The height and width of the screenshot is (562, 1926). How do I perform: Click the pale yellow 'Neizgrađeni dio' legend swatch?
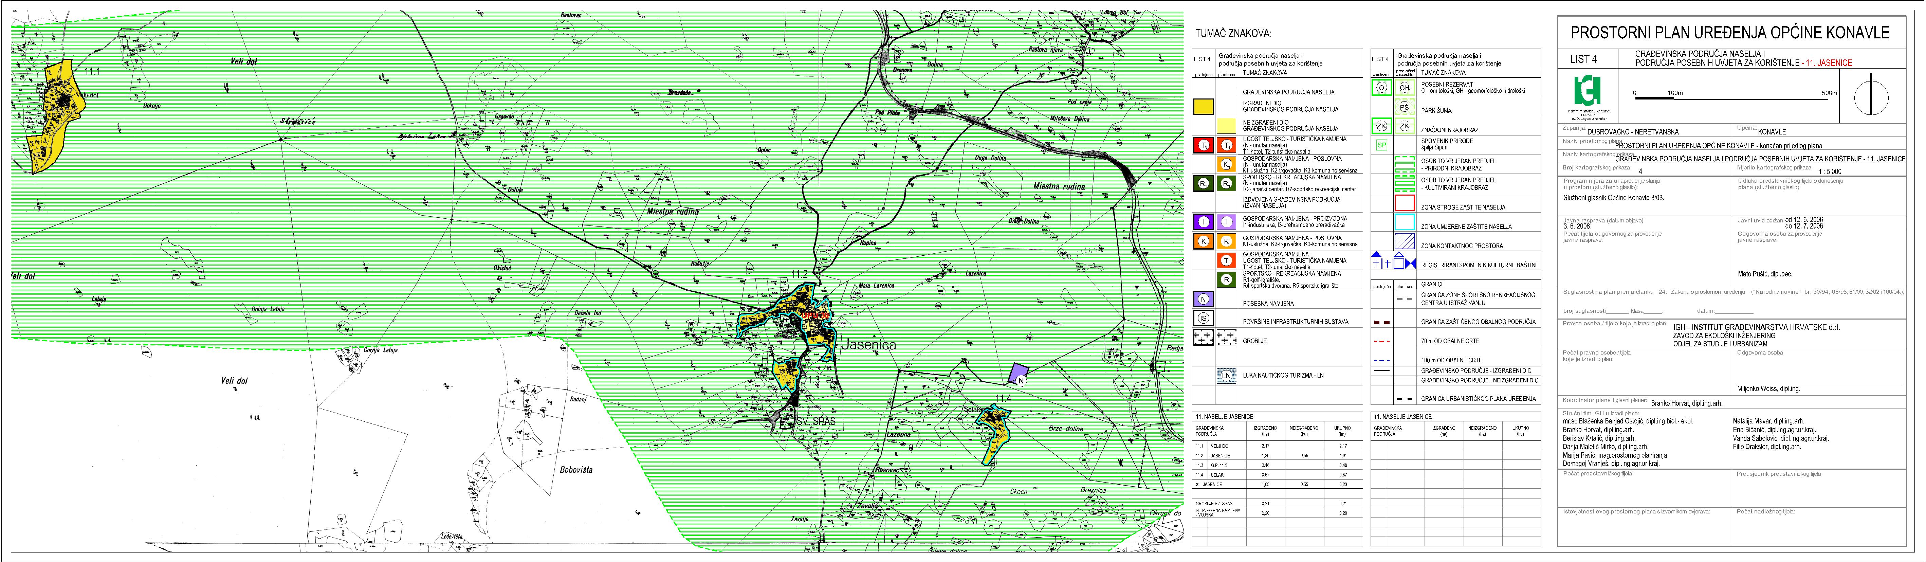[1226, 125]
